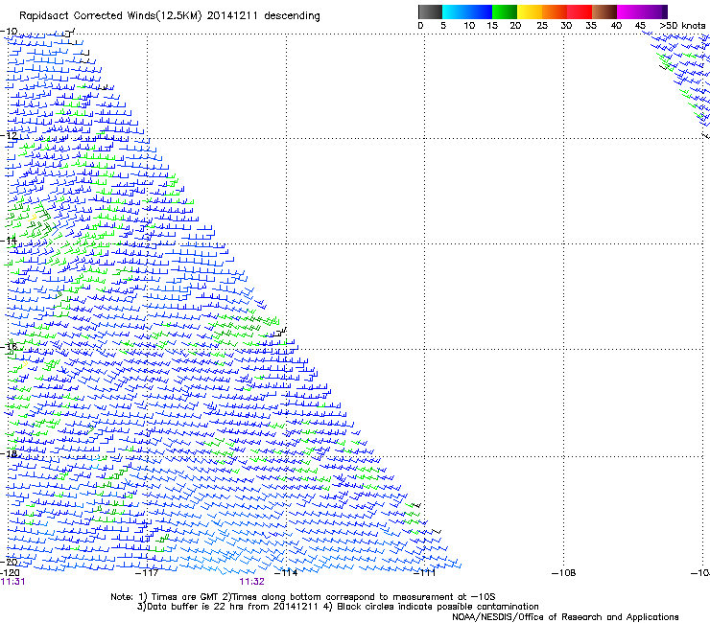Click legend tick label '40'
The width and height of the screenshot is (710, 623).
click(616, 26)
